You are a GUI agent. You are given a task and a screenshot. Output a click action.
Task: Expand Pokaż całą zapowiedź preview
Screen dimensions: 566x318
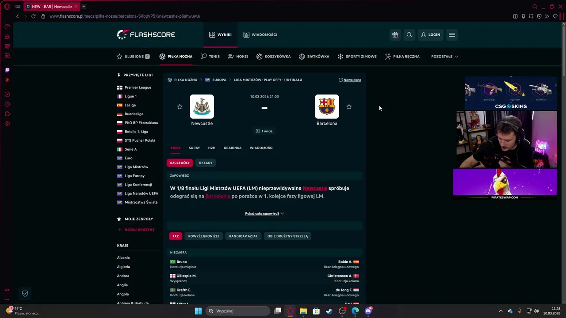tap(264, 214)
